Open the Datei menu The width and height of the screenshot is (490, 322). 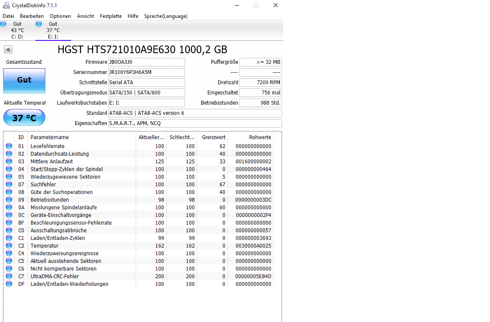point(9,16)
